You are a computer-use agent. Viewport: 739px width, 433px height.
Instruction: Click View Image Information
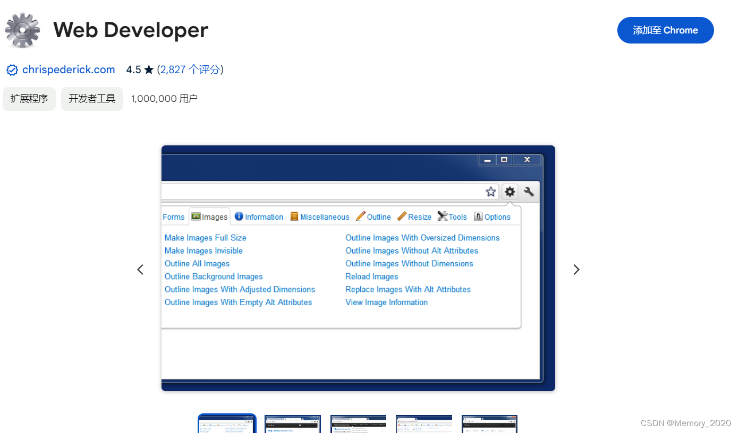387,302
